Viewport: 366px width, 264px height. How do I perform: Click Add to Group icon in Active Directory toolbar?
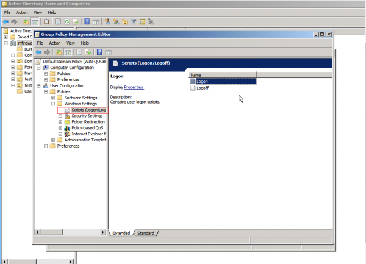coord(151,22)
